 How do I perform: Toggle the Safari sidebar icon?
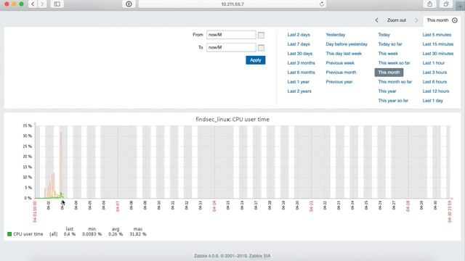[57, 4]
